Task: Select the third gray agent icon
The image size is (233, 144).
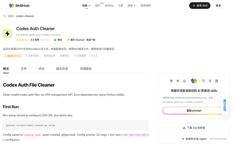Action: click(x=184, y=81)
